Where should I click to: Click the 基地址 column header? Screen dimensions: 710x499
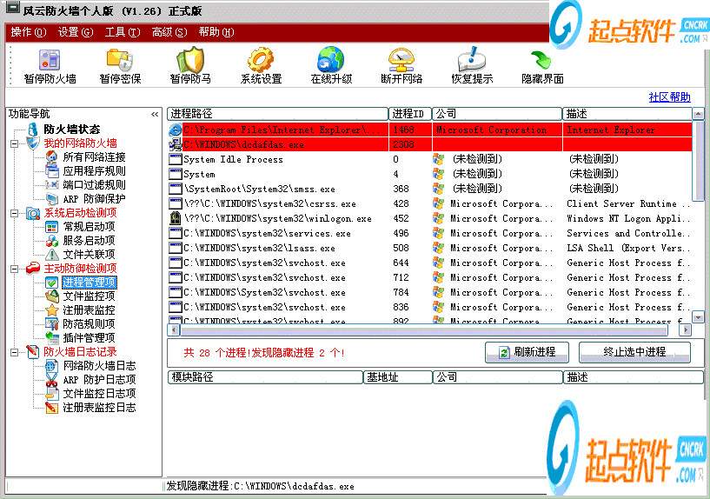click(398, 376)
